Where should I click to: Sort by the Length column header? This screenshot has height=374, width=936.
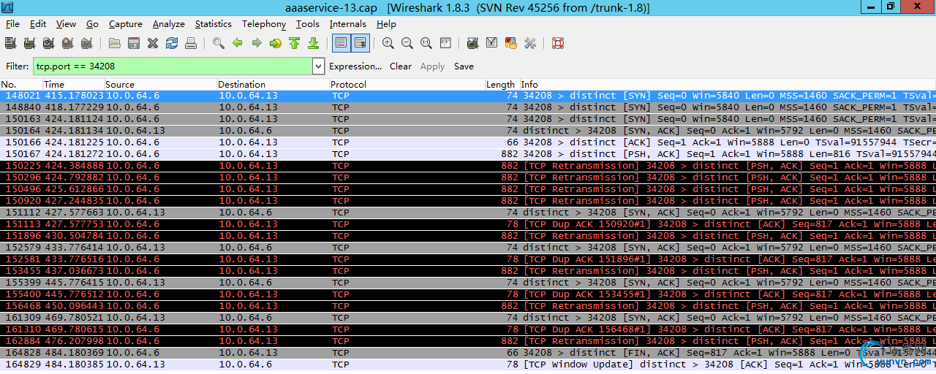tap(502, 84)
